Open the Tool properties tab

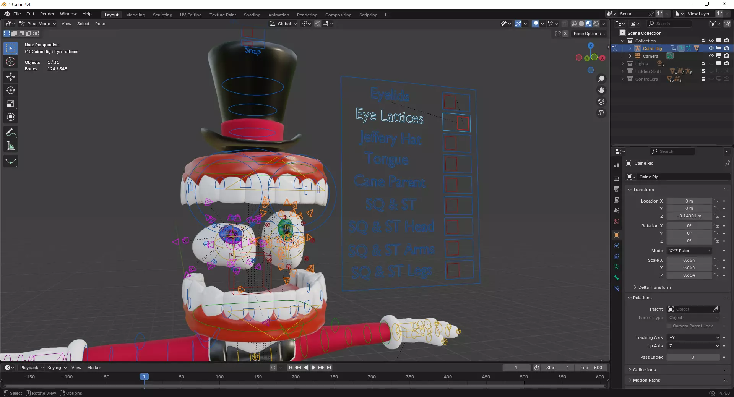[x=616, y=165]
